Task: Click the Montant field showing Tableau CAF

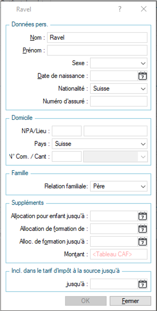Action: click(119, 254)
